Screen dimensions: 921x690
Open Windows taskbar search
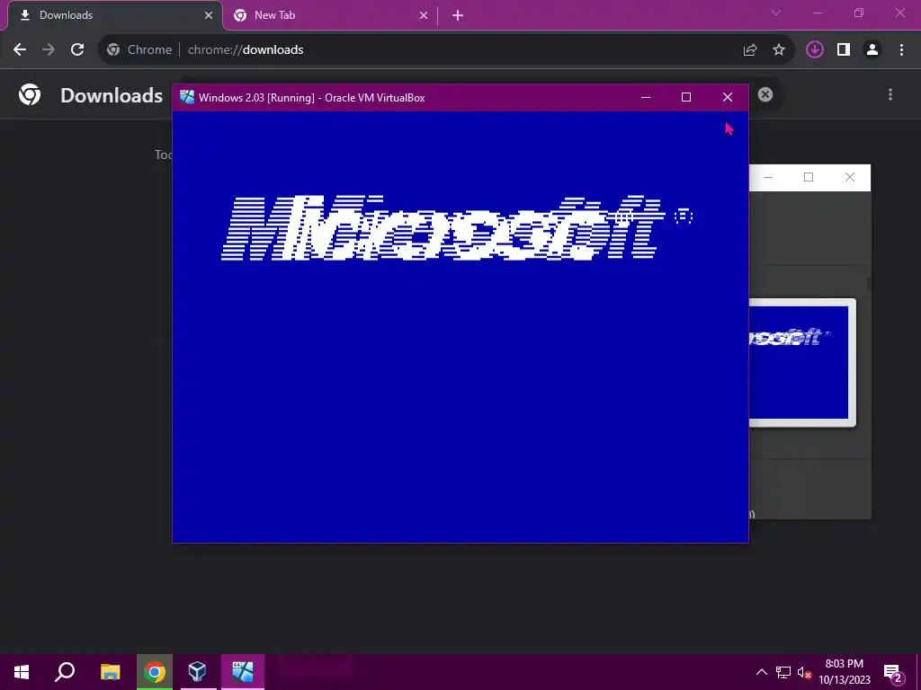coord(65,672)
